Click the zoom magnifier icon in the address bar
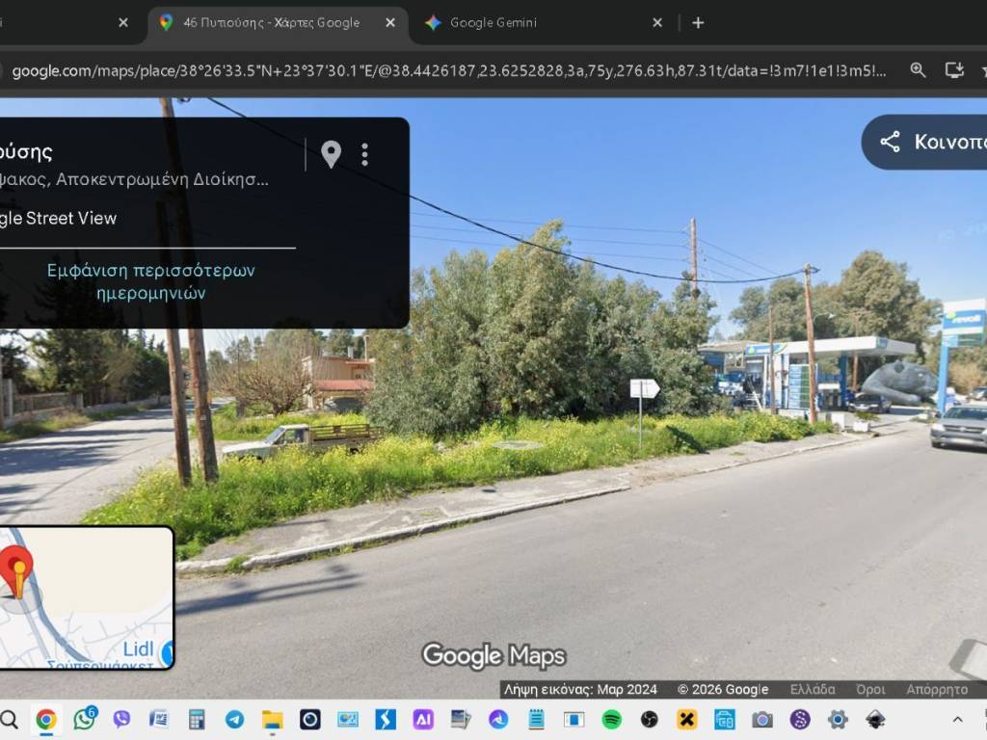 [918, 70]
